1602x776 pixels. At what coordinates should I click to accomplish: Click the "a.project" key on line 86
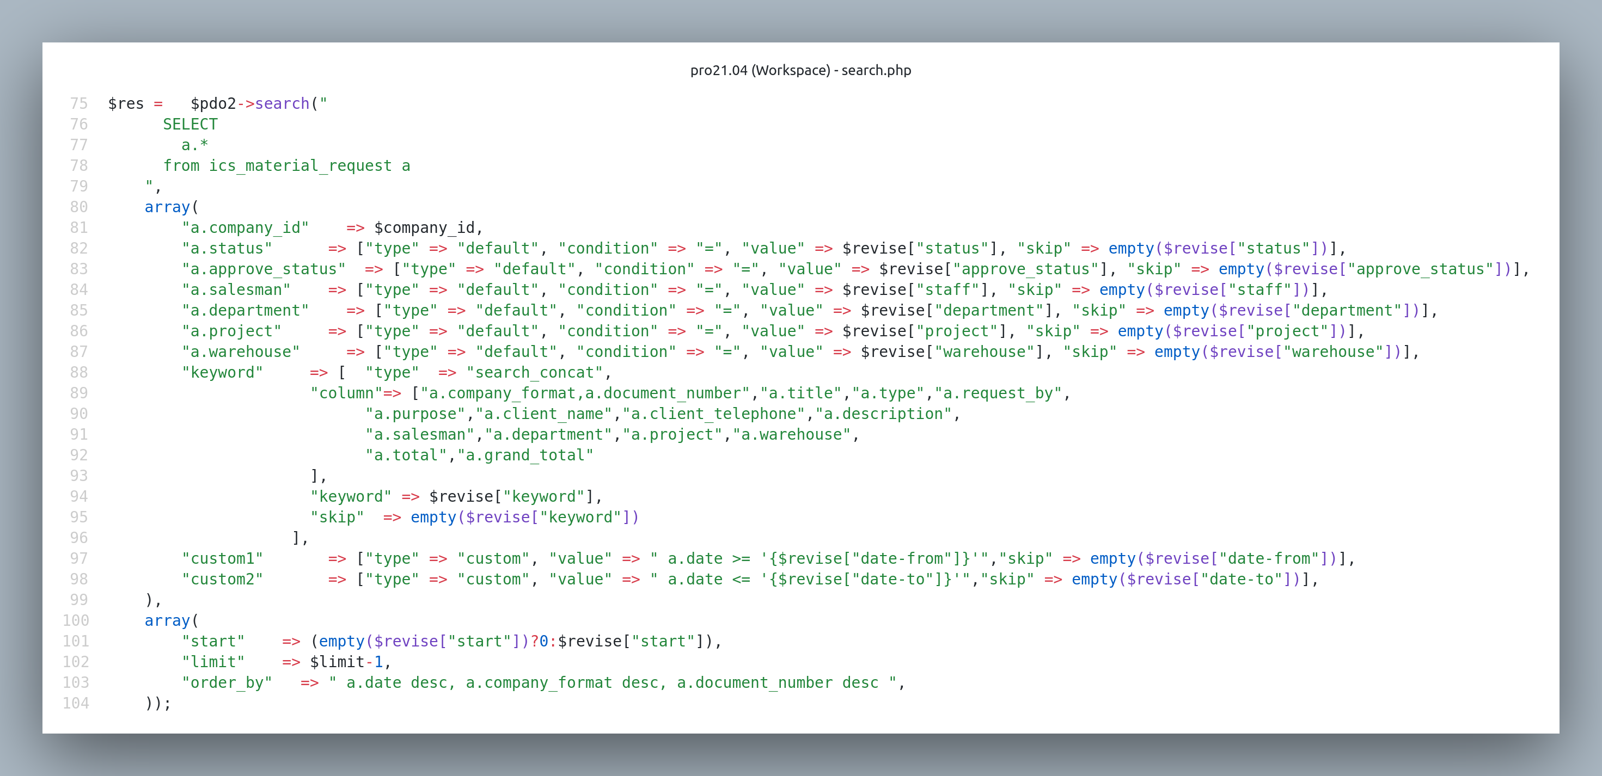click(231, 331)
